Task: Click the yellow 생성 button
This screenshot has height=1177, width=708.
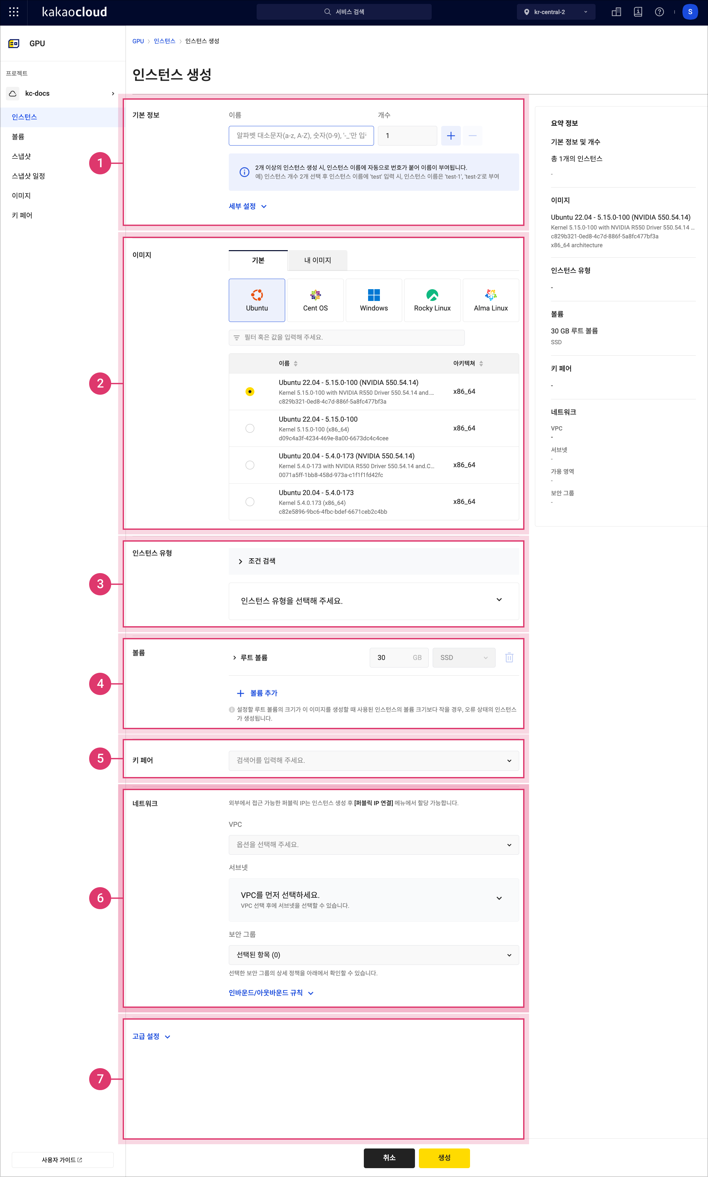Action: click(x=444, y=1158)
